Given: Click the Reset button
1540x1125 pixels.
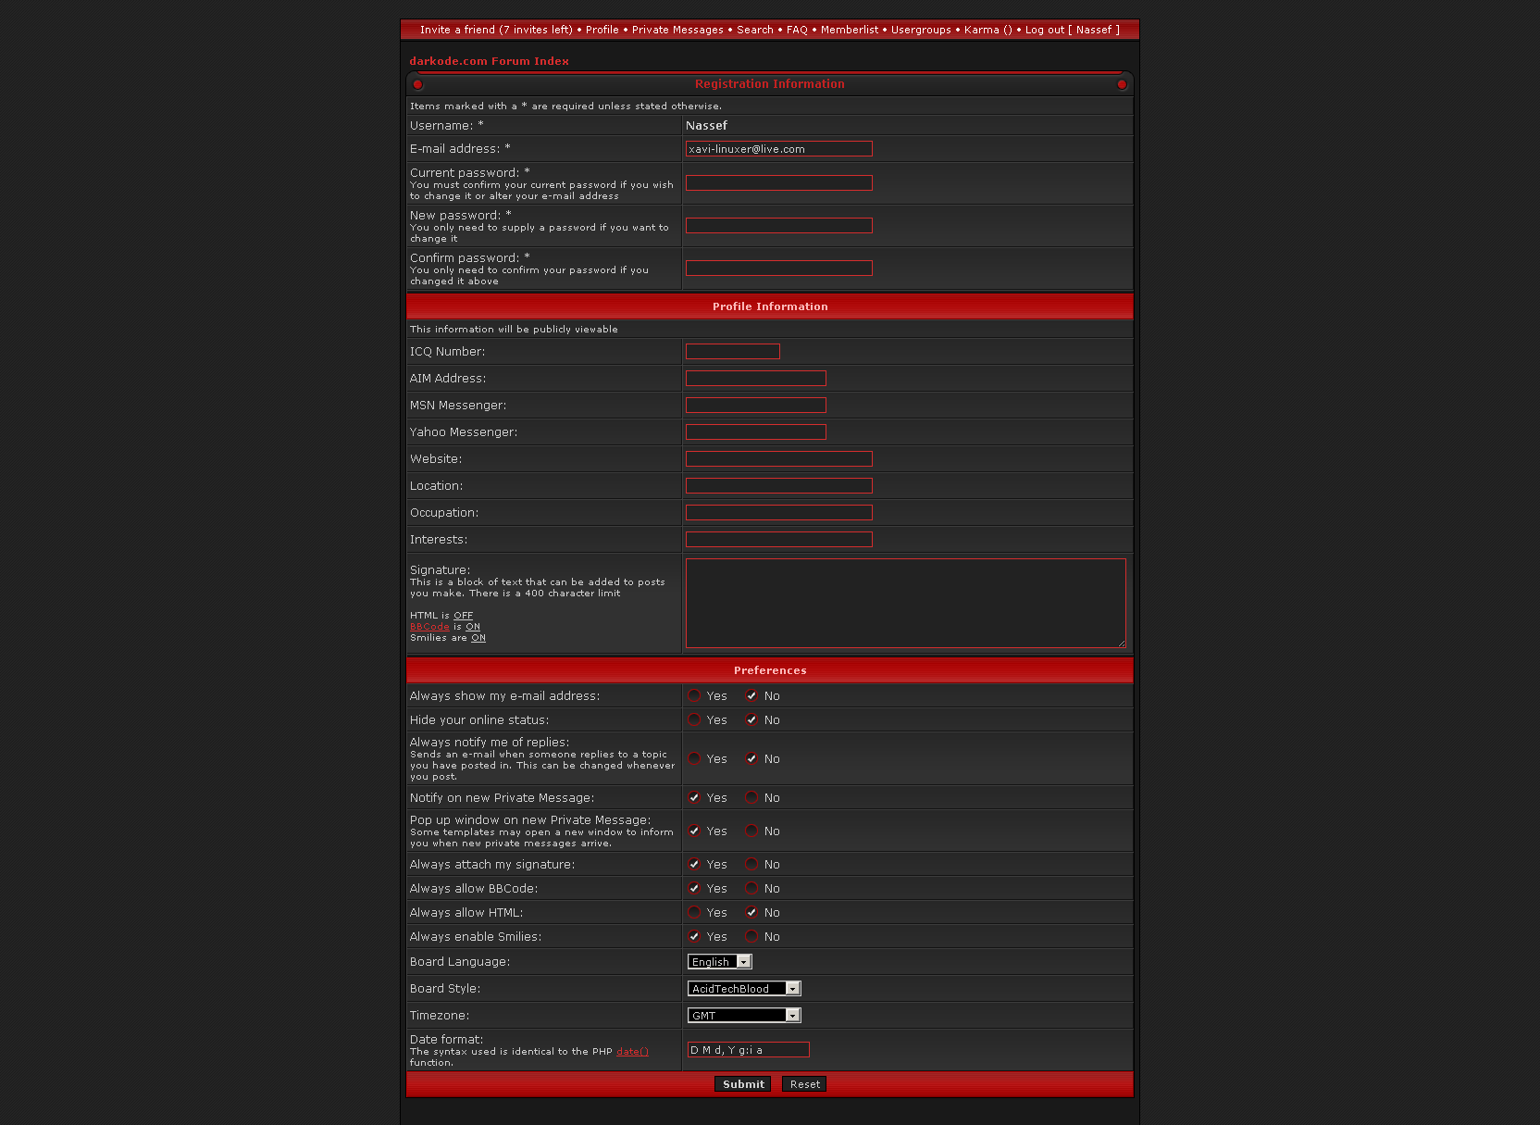Looking at the screenshot, I should (x=804, y=1084).
